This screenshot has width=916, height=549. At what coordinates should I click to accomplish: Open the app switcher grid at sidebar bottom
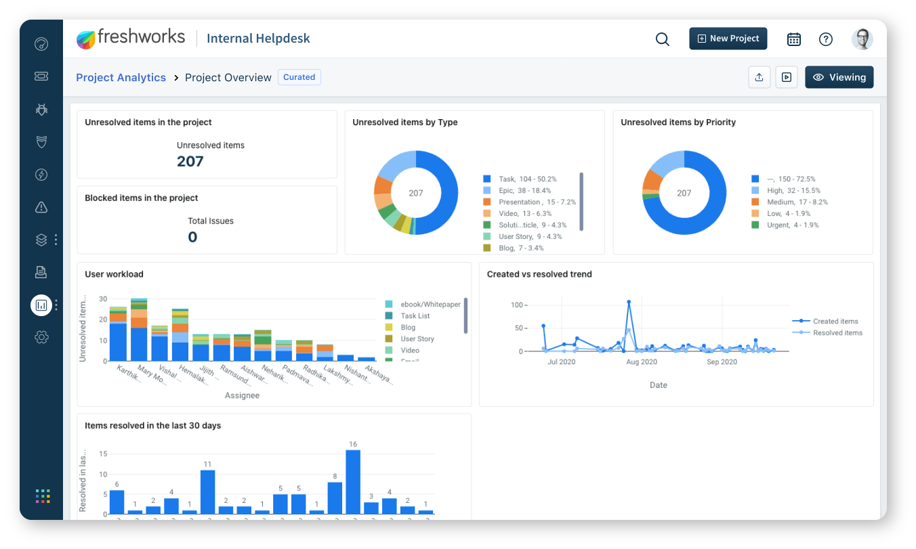(41, 496)
